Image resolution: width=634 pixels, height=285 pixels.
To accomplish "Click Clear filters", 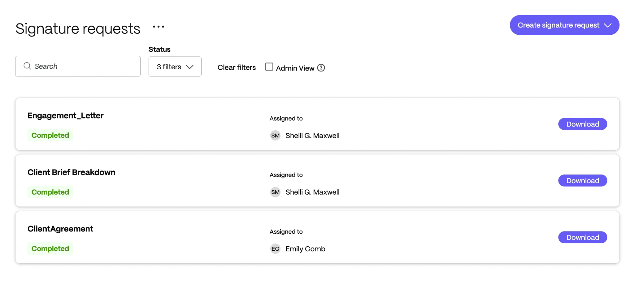I will coord(237,67).
